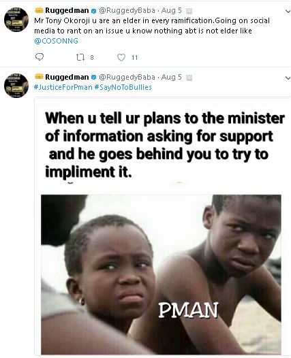The width and height of the screenshot is (291, 358).
Task: Click the Ruggedman name on the first tweet
Action: (x=67, y=10)
